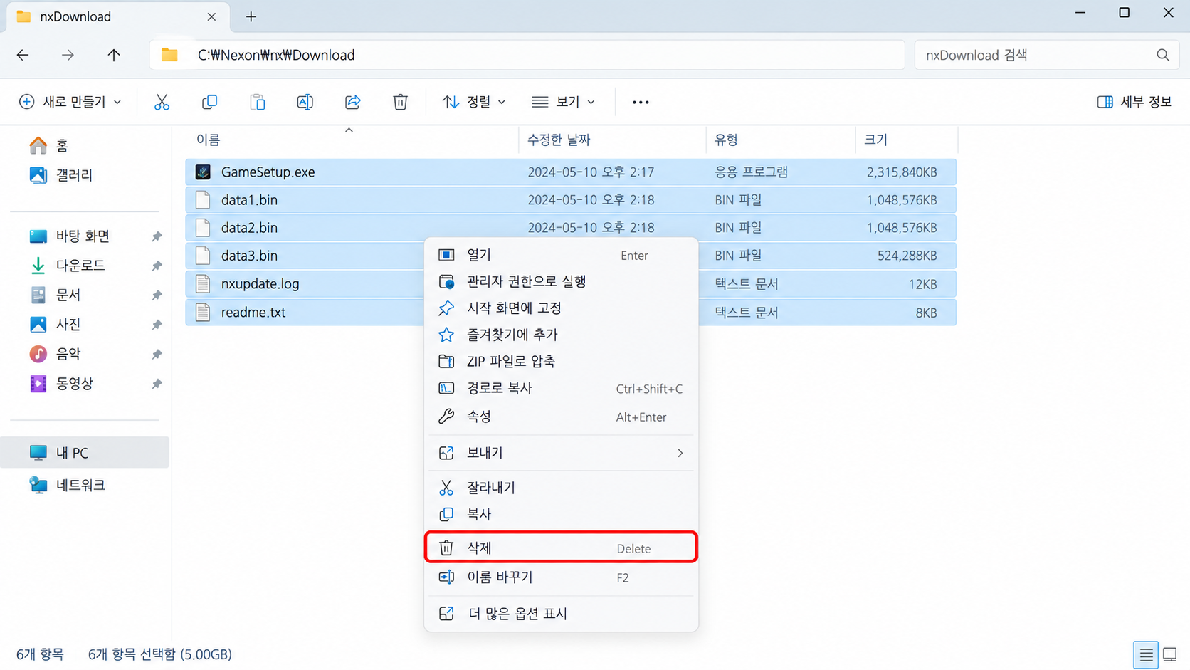This screenshot has height=670, width=1190.
Task: Close the nxDownload tab
Action: (x=211, y=16)
